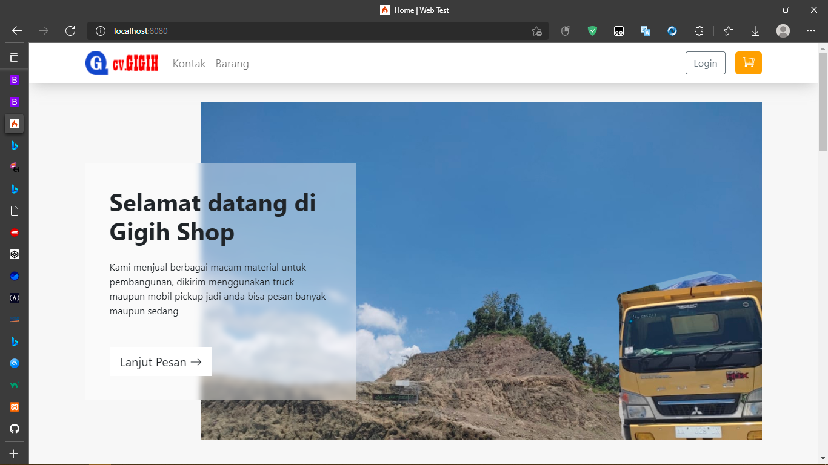
Task: Add this page to favorites
Action: point(536,31)
